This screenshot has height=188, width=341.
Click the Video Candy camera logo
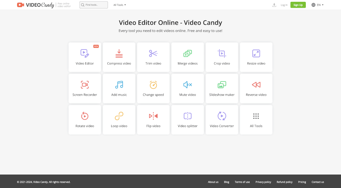[21, 5]
